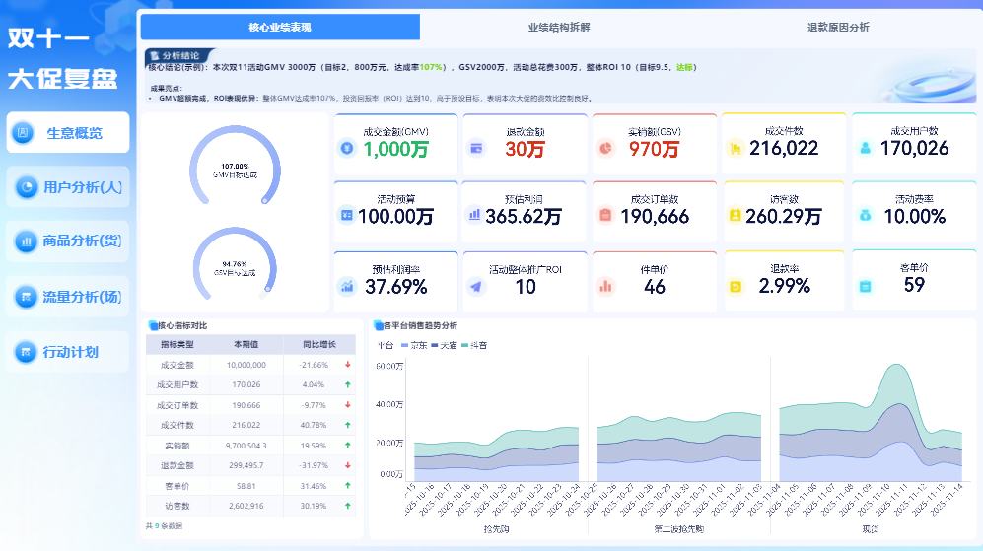Click the 成交金额(GMV) yuan icon

pos(347,149)
